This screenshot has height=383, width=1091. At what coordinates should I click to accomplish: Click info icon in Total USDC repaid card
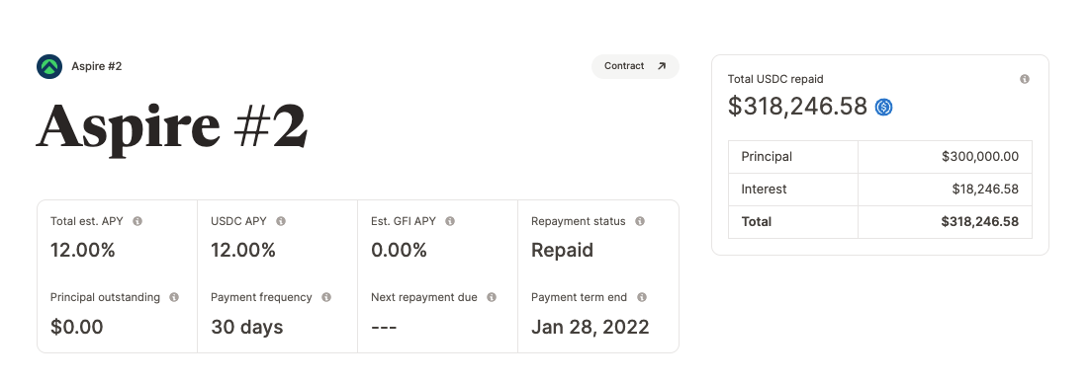tap(1024, 79)
